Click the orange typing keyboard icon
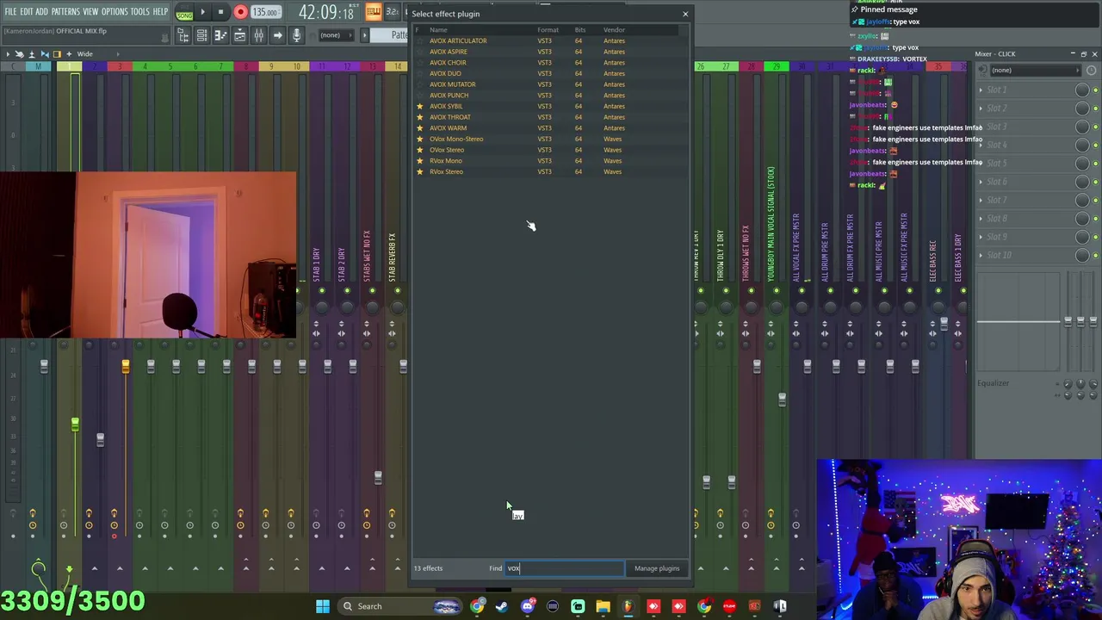The height and width of the screenshot is (620, 1102). (x=373, y=12)
